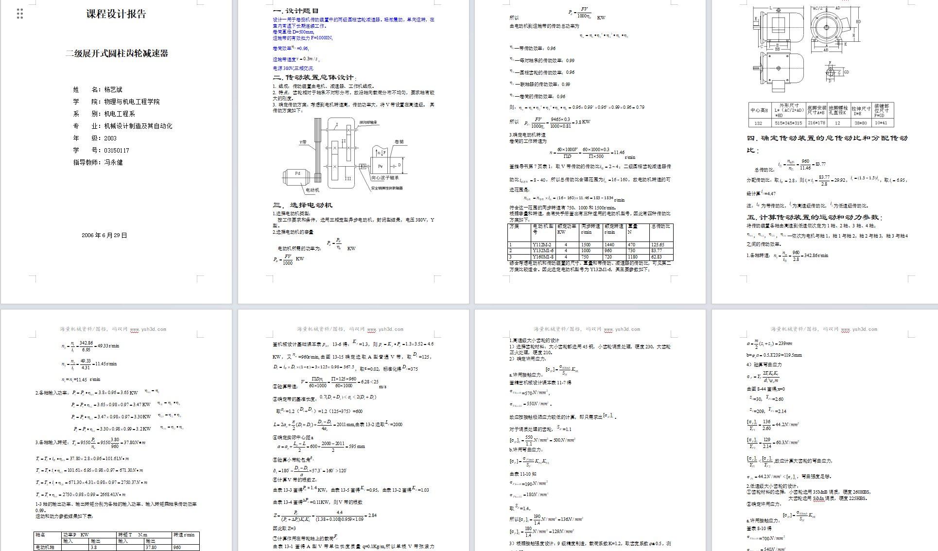
Task: Open www.ysh3d.com link on seventh page header
Action: [622, 329]
